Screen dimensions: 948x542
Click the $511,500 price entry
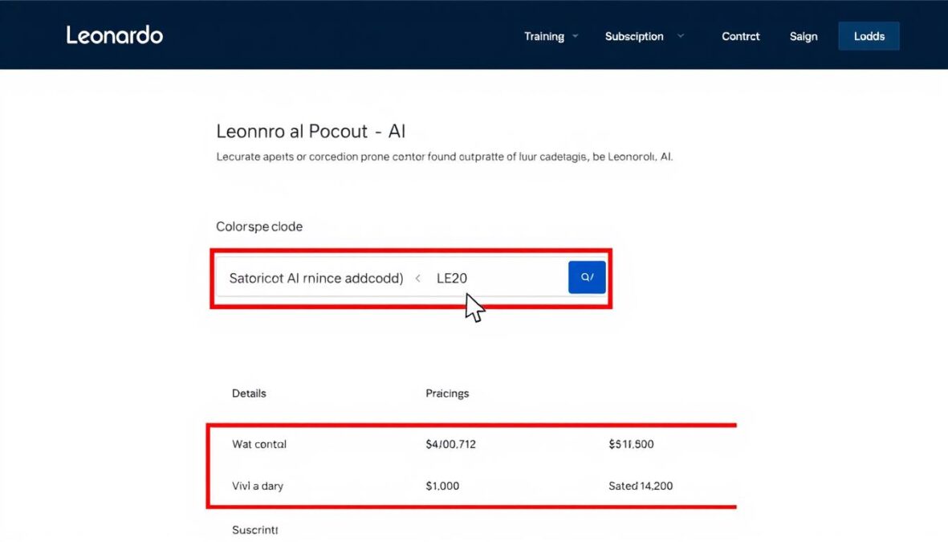(629, 443)
